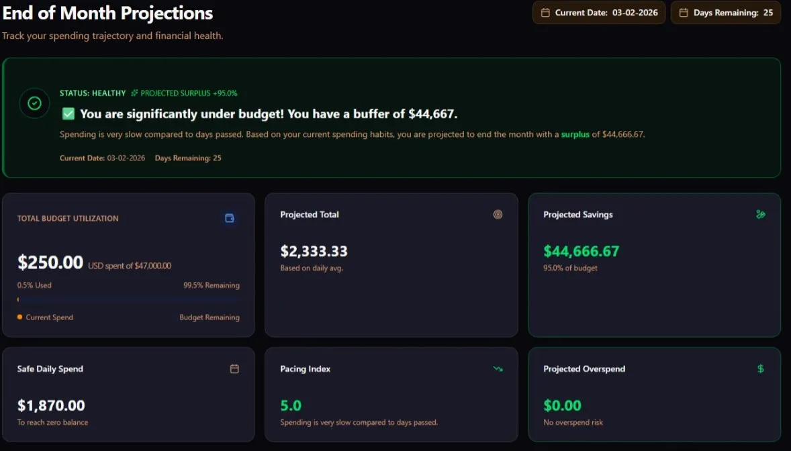791x451 pixels.
Task: Click the $1,870.00 Safe Daily Spend value
Action: [x=51, y=405]
